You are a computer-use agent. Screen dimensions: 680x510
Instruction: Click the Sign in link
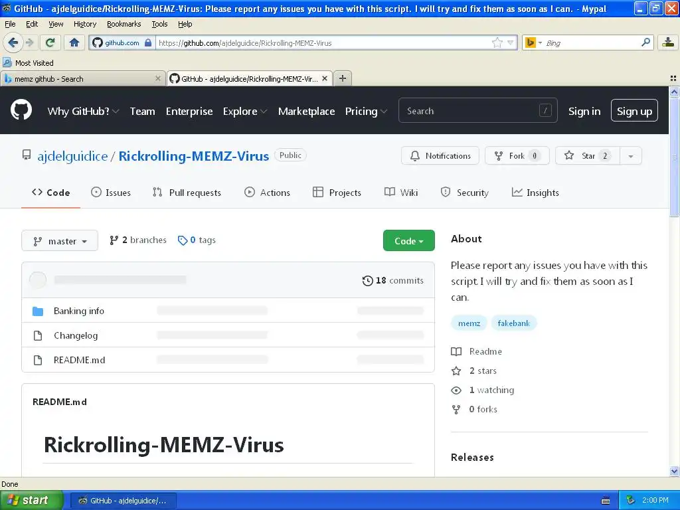[x=584, y=112]
